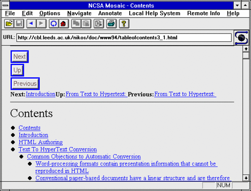The image size is (251, 191).
Task: Reload the page with circular arrow icon
Action: point(54,24)
